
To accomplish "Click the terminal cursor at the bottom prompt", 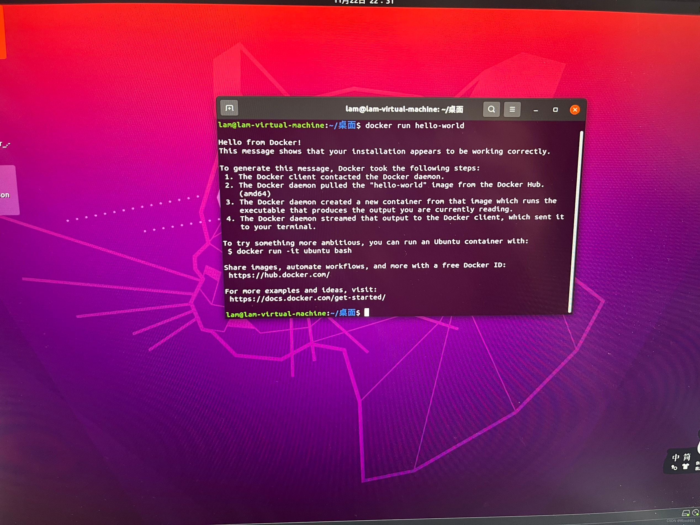I will click(367, 312).
